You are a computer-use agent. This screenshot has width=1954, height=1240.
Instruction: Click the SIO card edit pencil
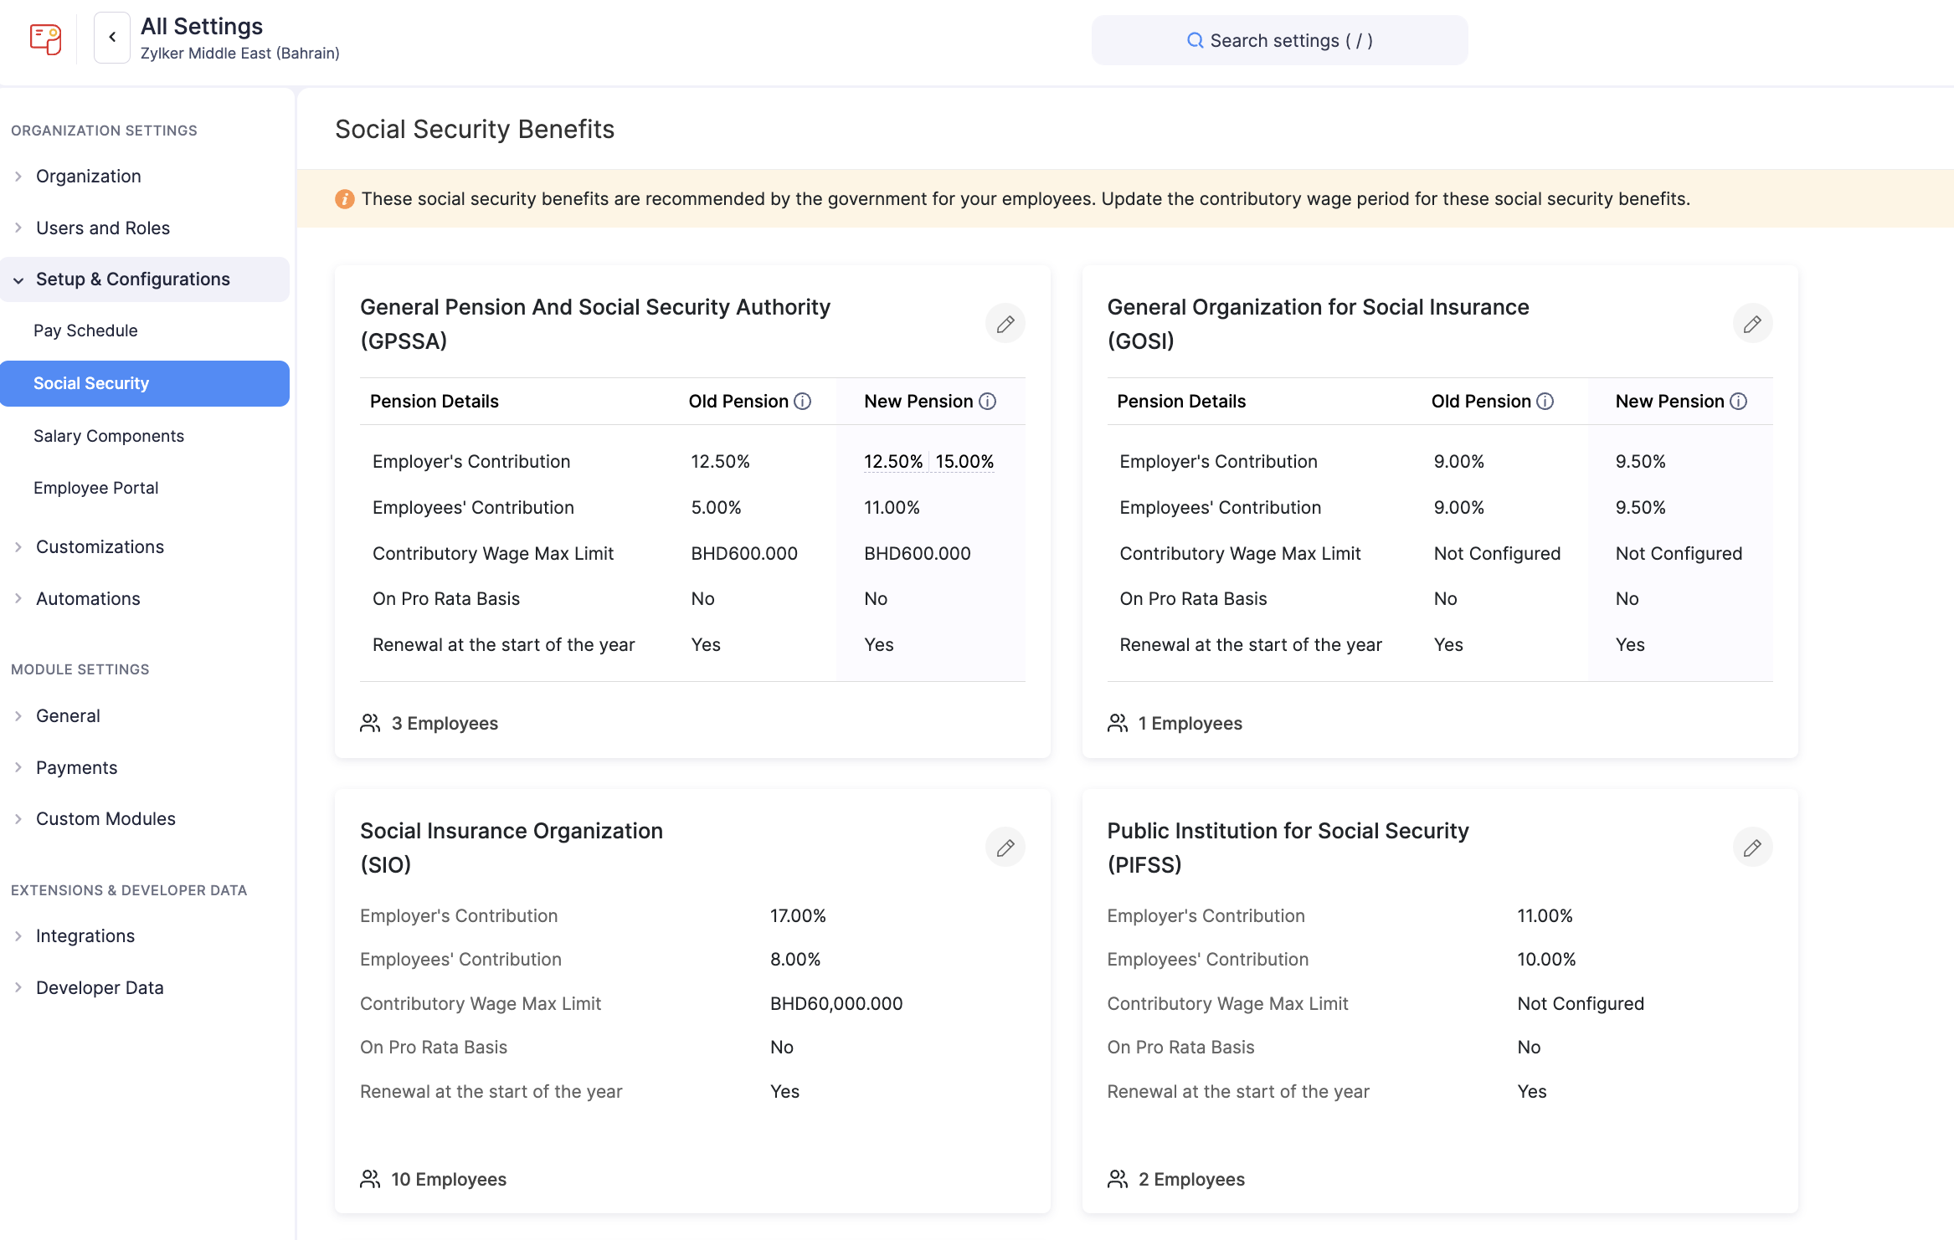pos(1005,848)
